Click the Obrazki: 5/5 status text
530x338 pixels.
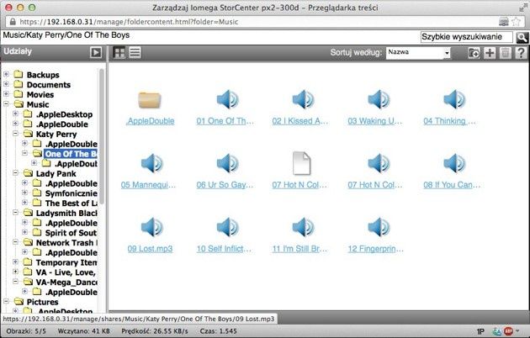26,331
